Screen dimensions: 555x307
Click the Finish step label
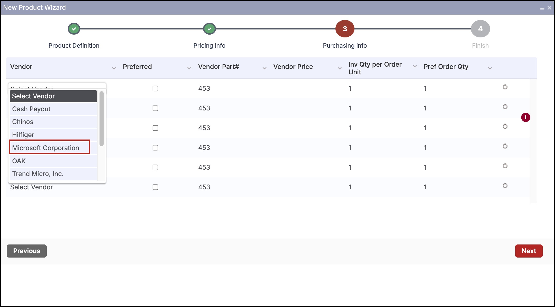pyautogui.click(x=480, y=46)
